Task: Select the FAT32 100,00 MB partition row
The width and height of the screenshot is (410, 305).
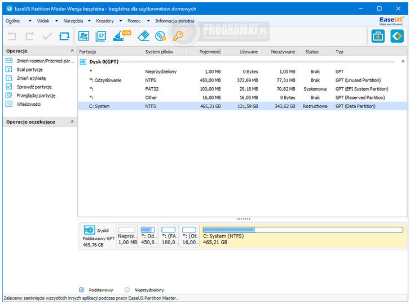Action: pyautogui.click(x=243, y=89)
